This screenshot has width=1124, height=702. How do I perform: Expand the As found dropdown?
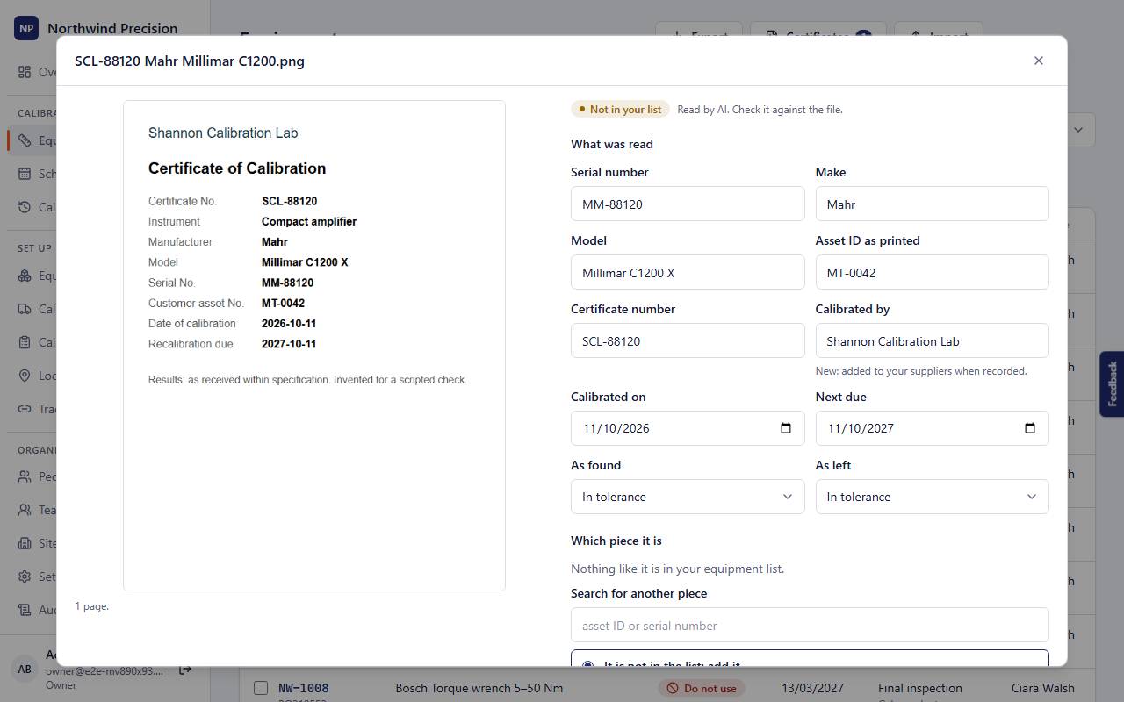pyautogui.click(x=688, y=497)
